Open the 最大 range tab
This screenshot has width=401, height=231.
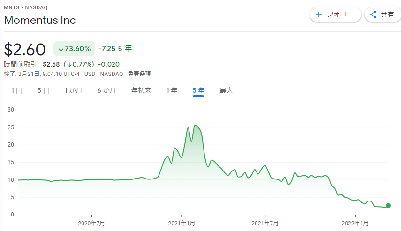click(x=227, y=90)
